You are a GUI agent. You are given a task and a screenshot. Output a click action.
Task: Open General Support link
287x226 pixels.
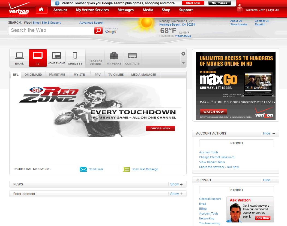point(210,199)
